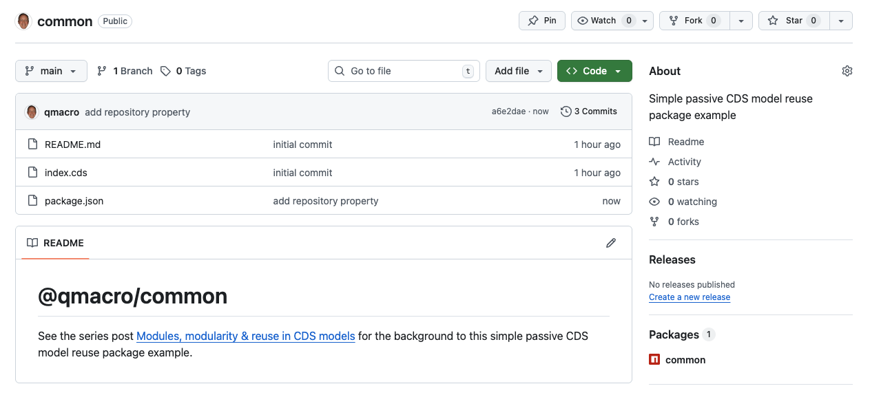Open the latest commit message link in commit bar
The width and height of the screenshot is (870, 395).
[x=137, y=112]
